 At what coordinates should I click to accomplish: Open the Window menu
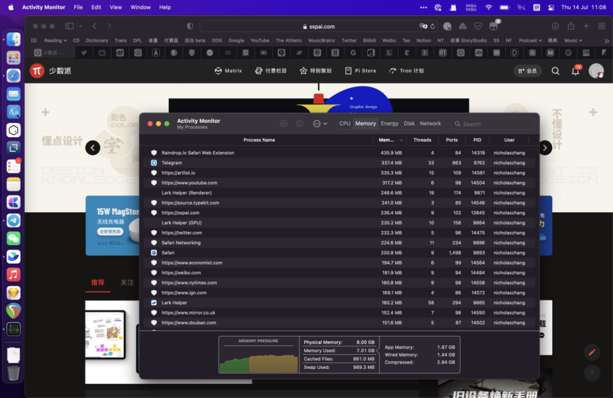140,7
